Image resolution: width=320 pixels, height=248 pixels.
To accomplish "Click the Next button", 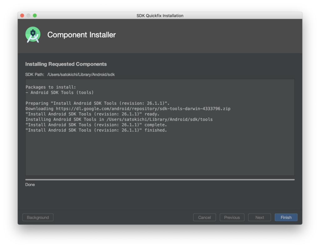I will tap(259, 217).
